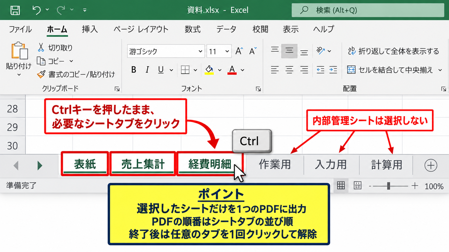Toggle center text alignment
This screenshot has width=449, height=252.
click(289, 70)
